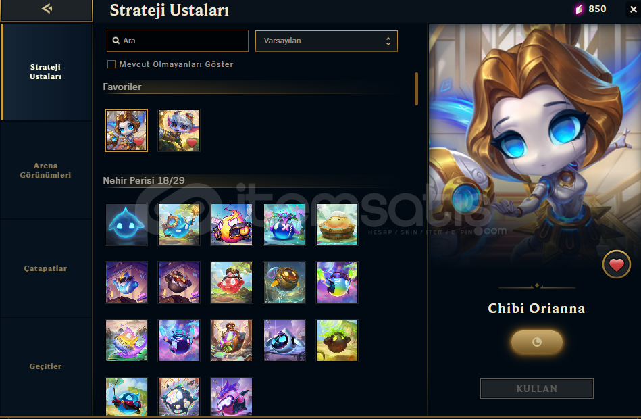
Task: Click the KULLAN button
Action: tap(537, 389)
